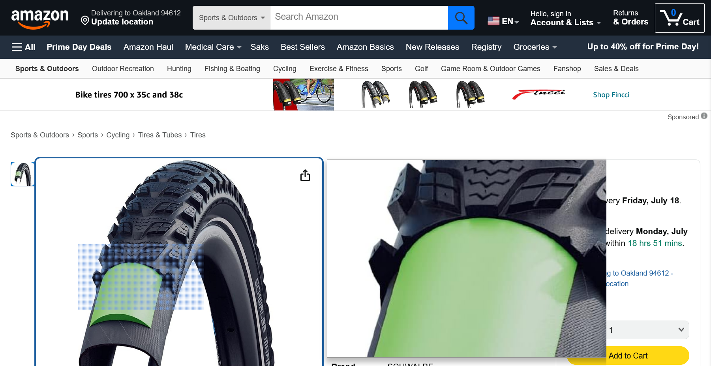The image size is (711, 366).
Task: Select Cycling subnav tab
Action: click(285, 69)
